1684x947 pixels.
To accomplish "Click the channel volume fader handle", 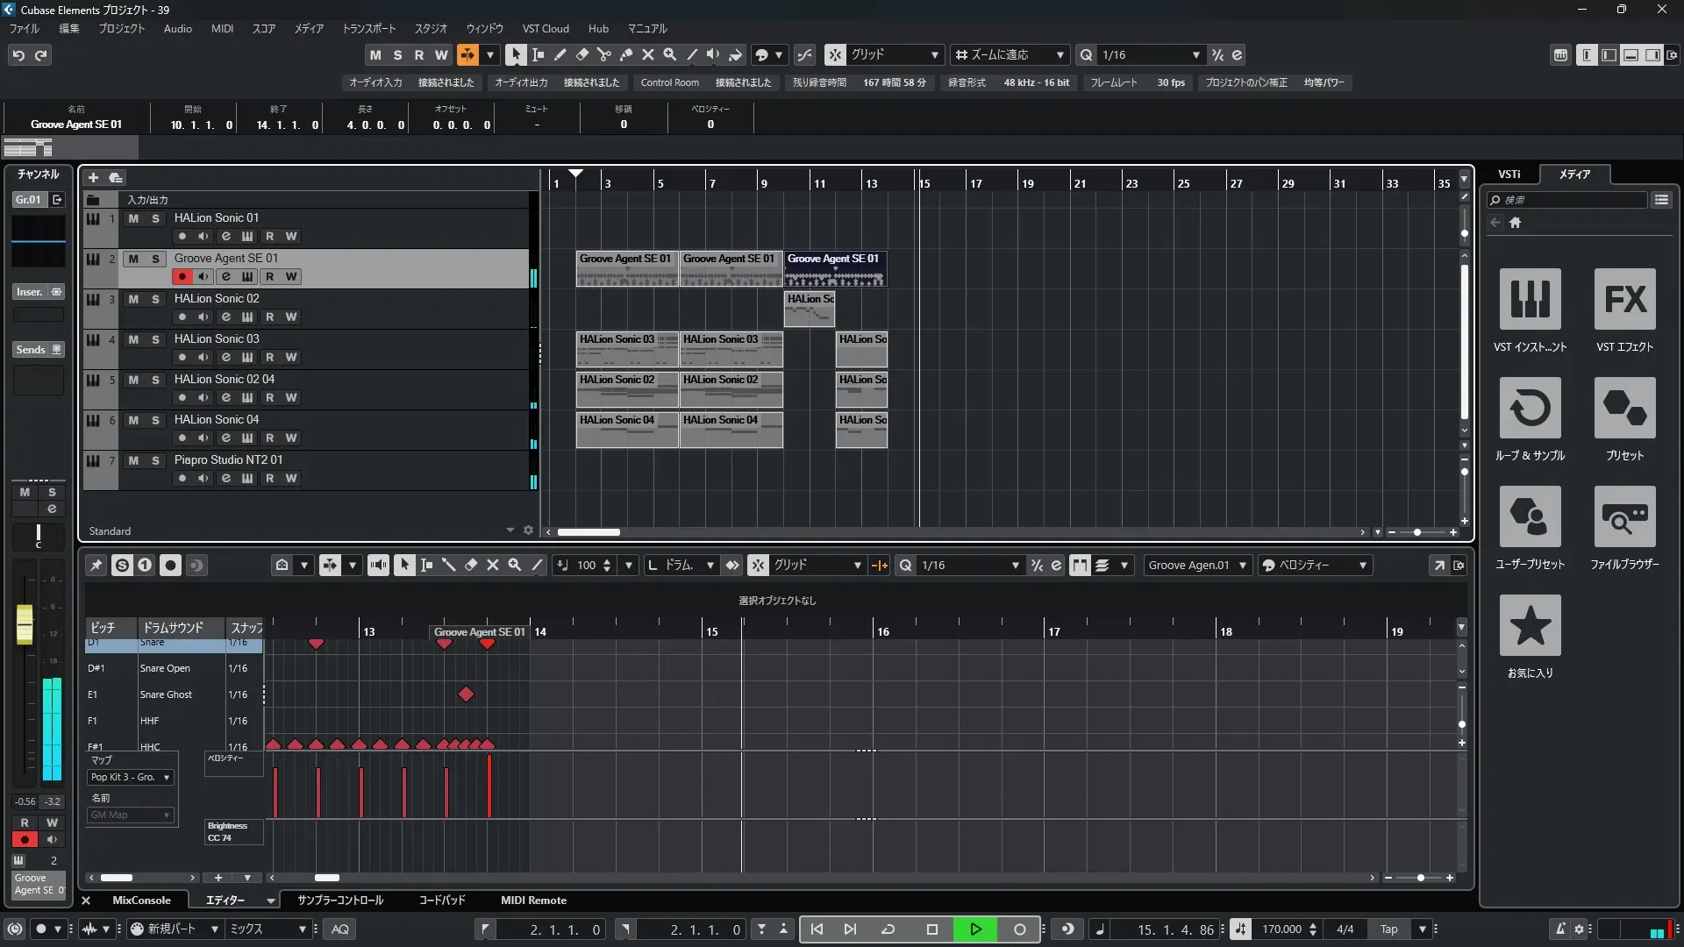I will tap(25, 623).
